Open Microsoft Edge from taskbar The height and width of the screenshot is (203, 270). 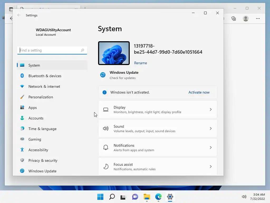click(x=158, y=197)
